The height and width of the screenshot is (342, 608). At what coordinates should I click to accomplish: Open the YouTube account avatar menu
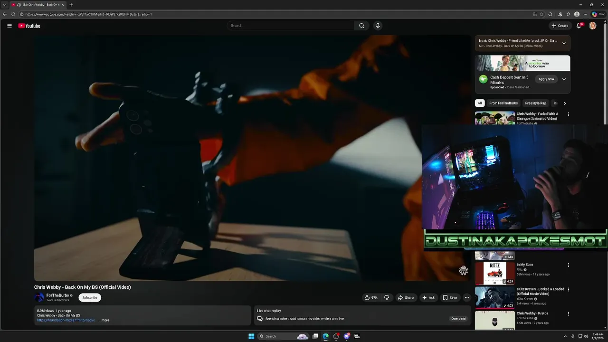(592, 26)
